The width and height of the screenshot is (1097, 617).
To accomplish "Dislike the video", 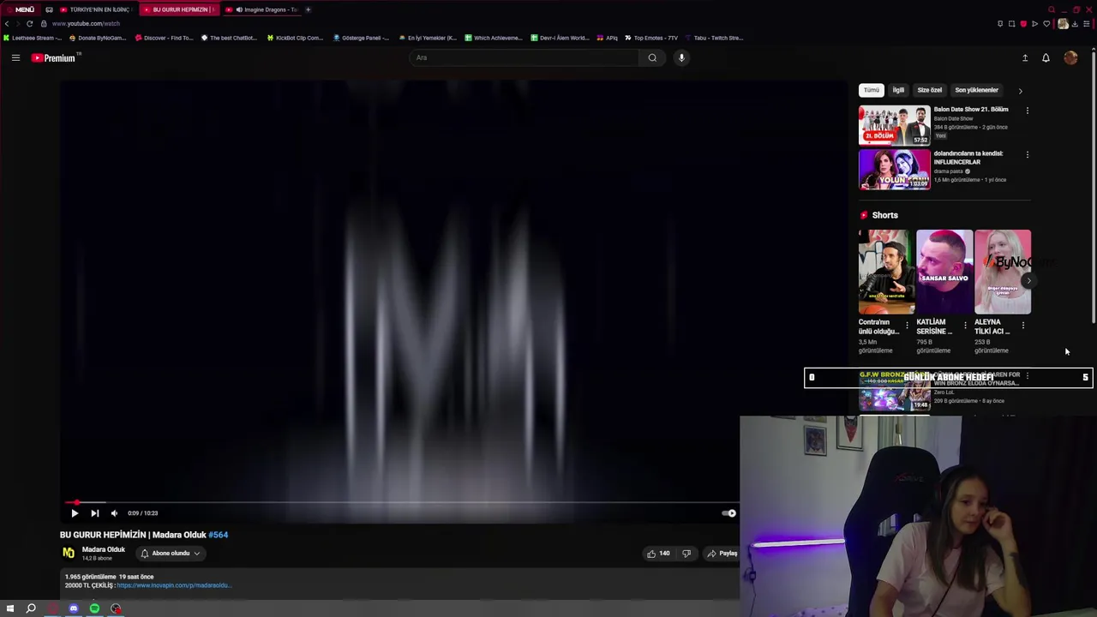I will (x=686, y=554).
